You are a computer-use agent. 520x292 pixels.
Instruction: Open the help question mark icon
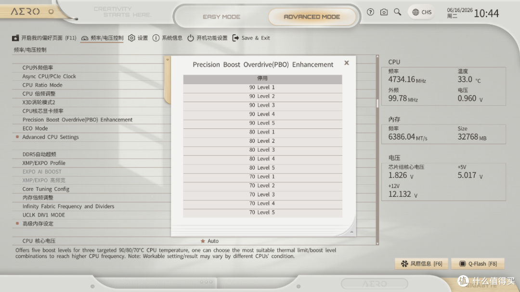pyautogui.click(x=370, y=12)
